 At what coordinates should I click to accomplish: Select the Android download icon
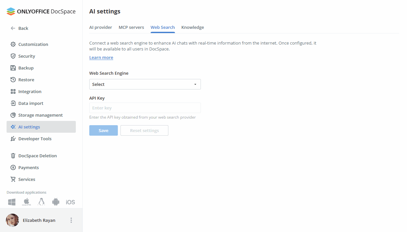click(x=55, y=202)
